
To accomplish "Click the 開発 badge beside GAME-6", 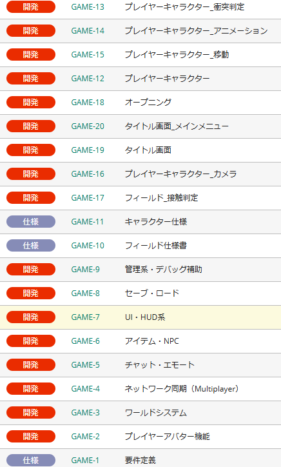I will [31, 341].
